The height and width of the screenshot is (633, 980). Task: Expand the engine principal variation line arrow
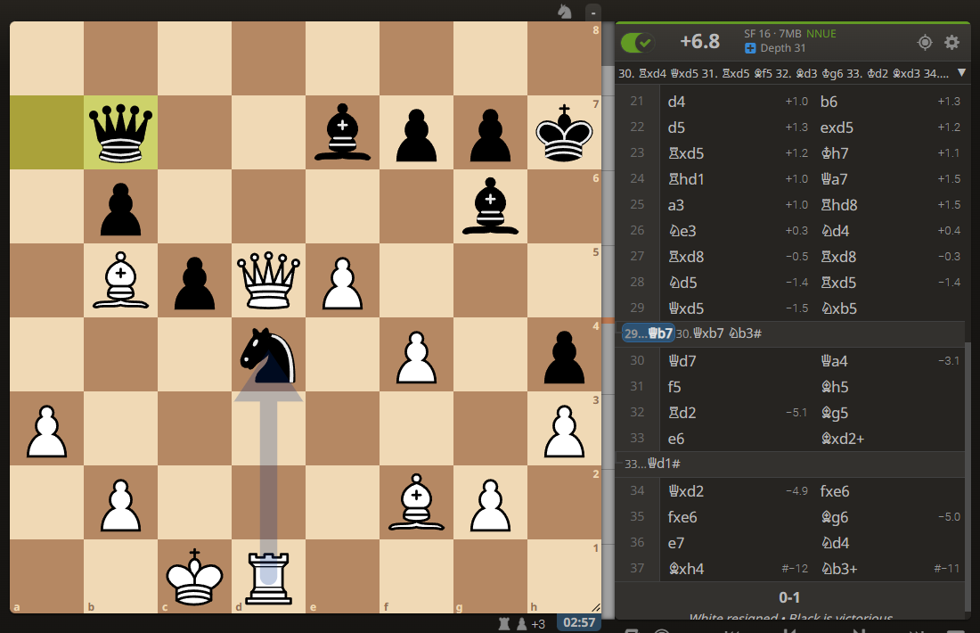coord(961,73)
